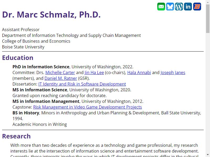Follow the Jin Ha Lee link

point(94,72)
